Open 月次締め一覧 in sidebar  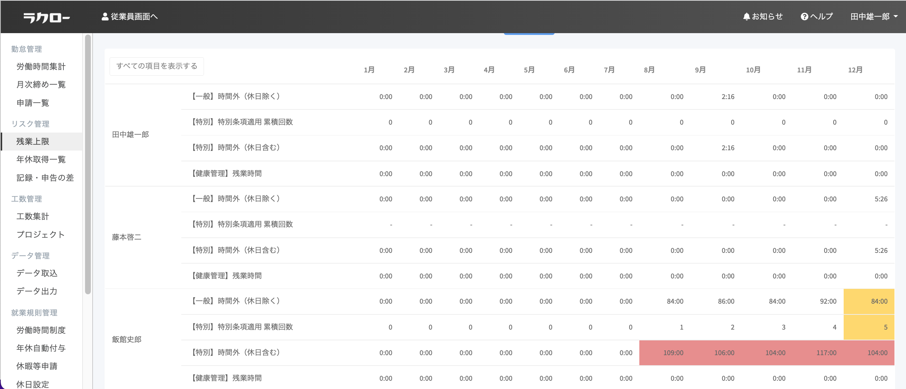[41, 85]
